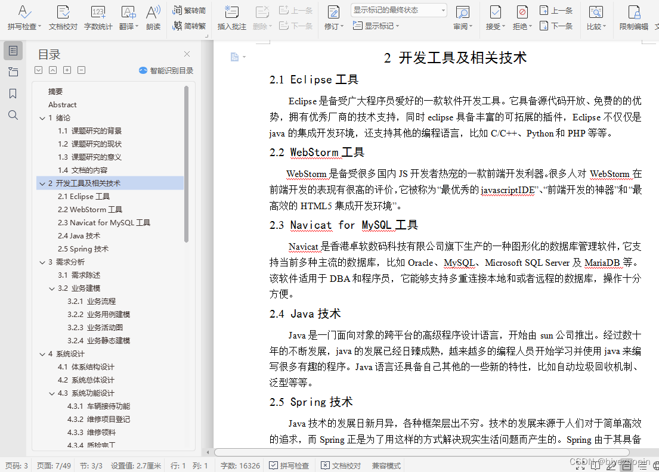The width and height of the screenshot is (659, 472).
Task: Click the add-level plus button under 目录
Action: [x=67, y=70]
